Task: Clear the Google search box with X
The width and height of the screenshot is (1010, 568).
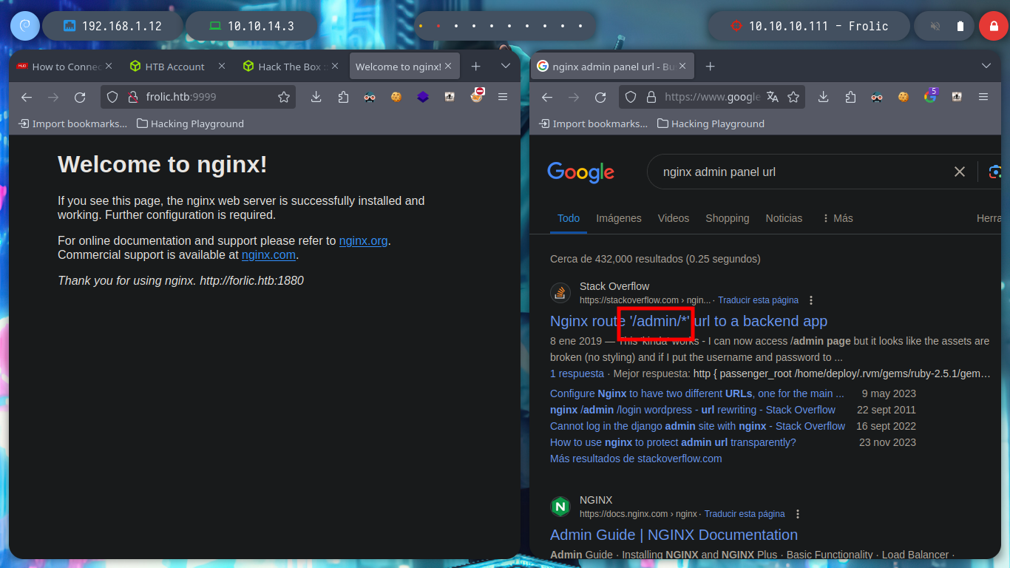Action: [960, 172]
